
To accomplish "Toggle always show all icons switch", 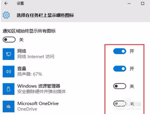I will (9, 39).
